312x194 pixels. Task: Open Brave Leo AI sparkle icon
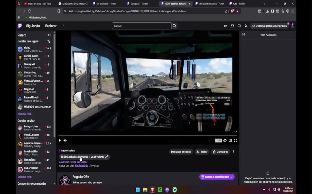click(x=283, y=11)
